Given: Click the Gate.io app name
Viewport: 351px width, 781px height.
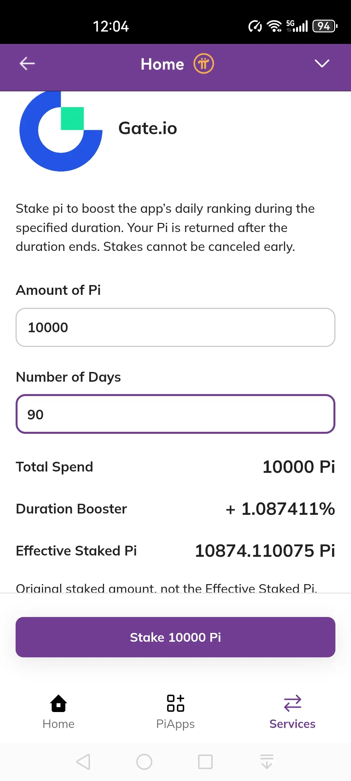Looking at the screenshot, I should pos(148,128).
